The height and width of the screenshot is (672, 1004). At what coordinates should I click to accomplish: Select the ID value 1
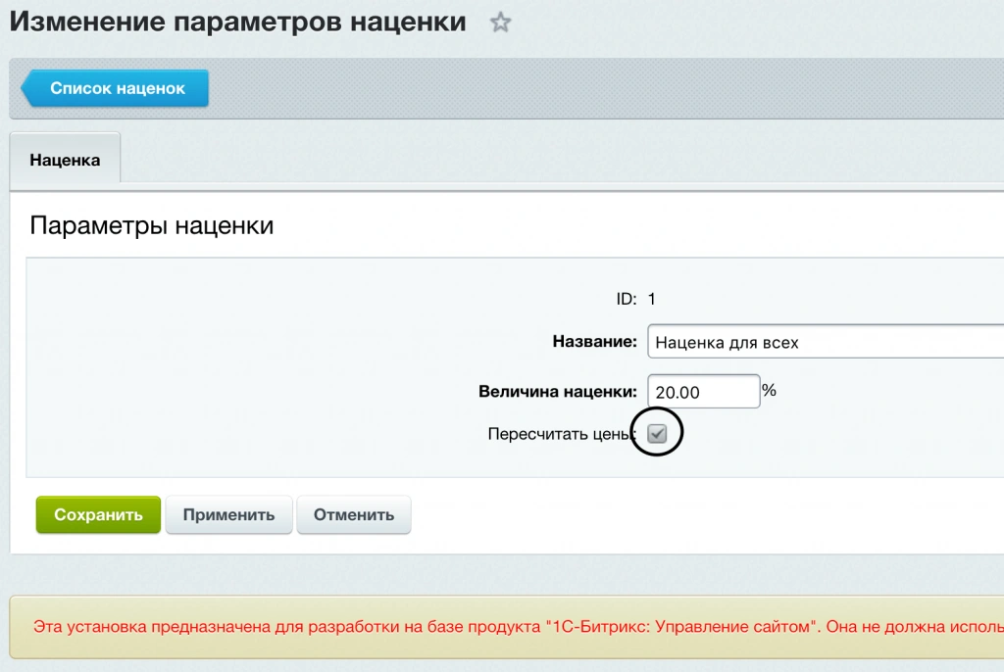point(651,299)
